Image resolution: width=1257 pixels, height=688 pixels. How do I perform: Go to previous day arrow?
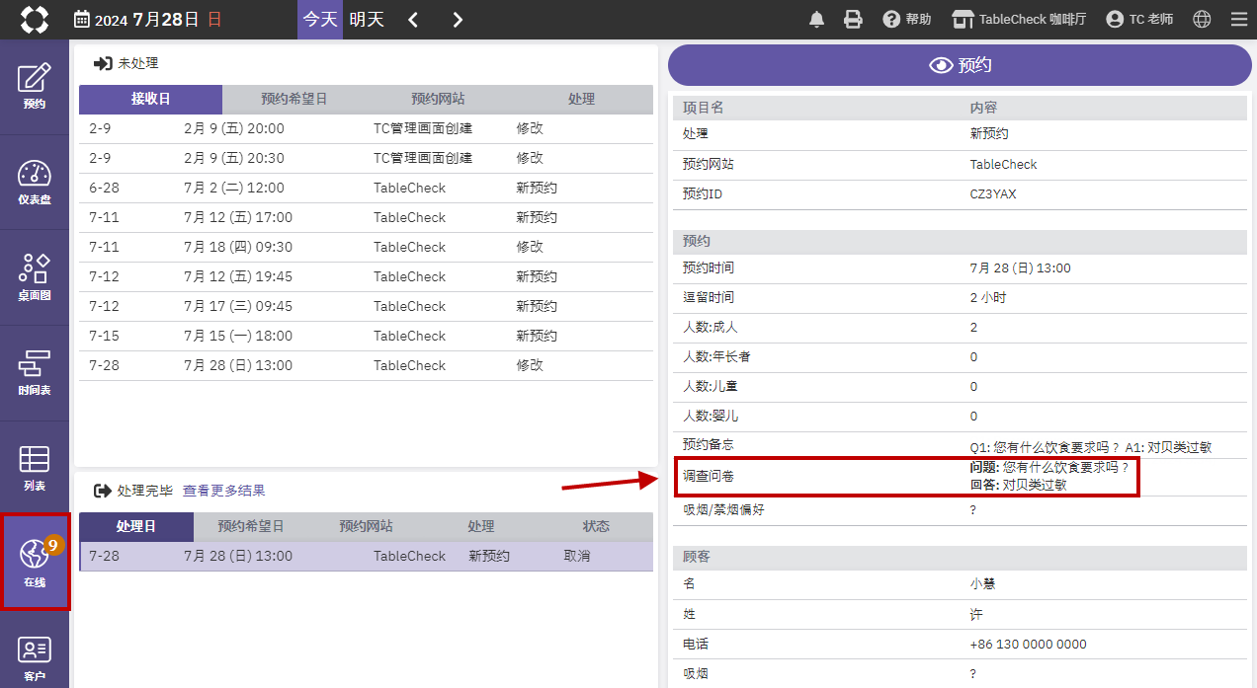coord(413,20)
